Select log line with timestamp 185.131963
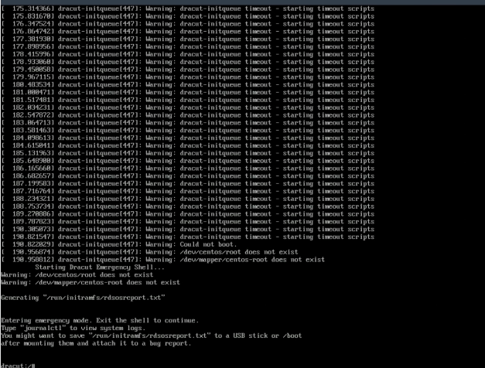Image resolution: width=485 pixels, height=368 pixels. point(188,153)
